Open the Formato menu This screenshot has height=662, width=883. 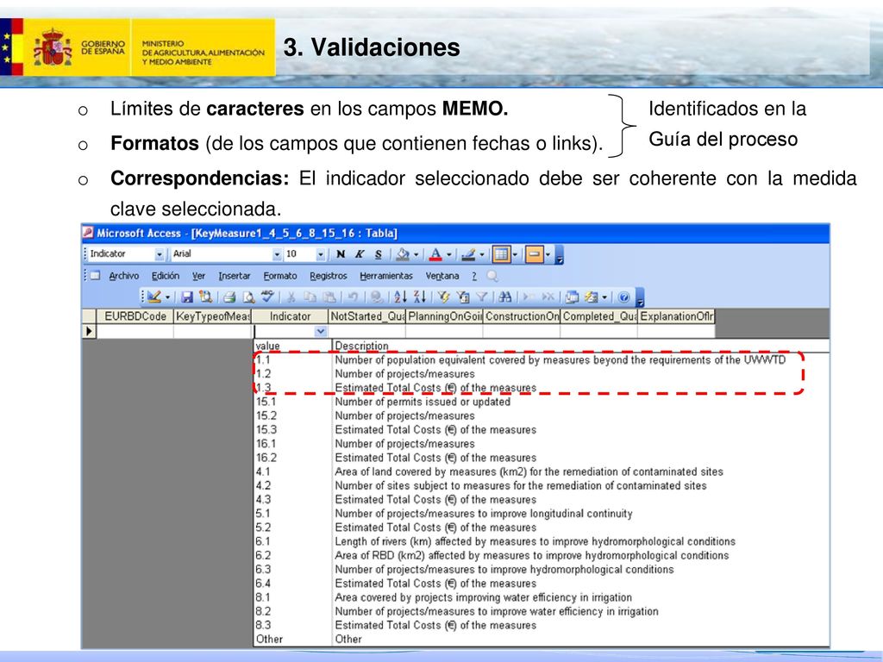(280, 276)
